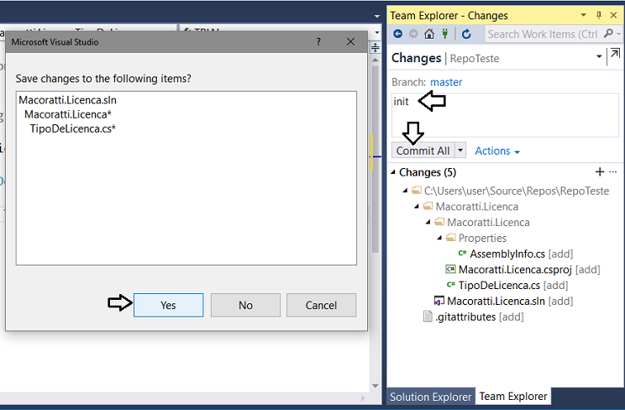Click the help question mark in dialog

318,41
